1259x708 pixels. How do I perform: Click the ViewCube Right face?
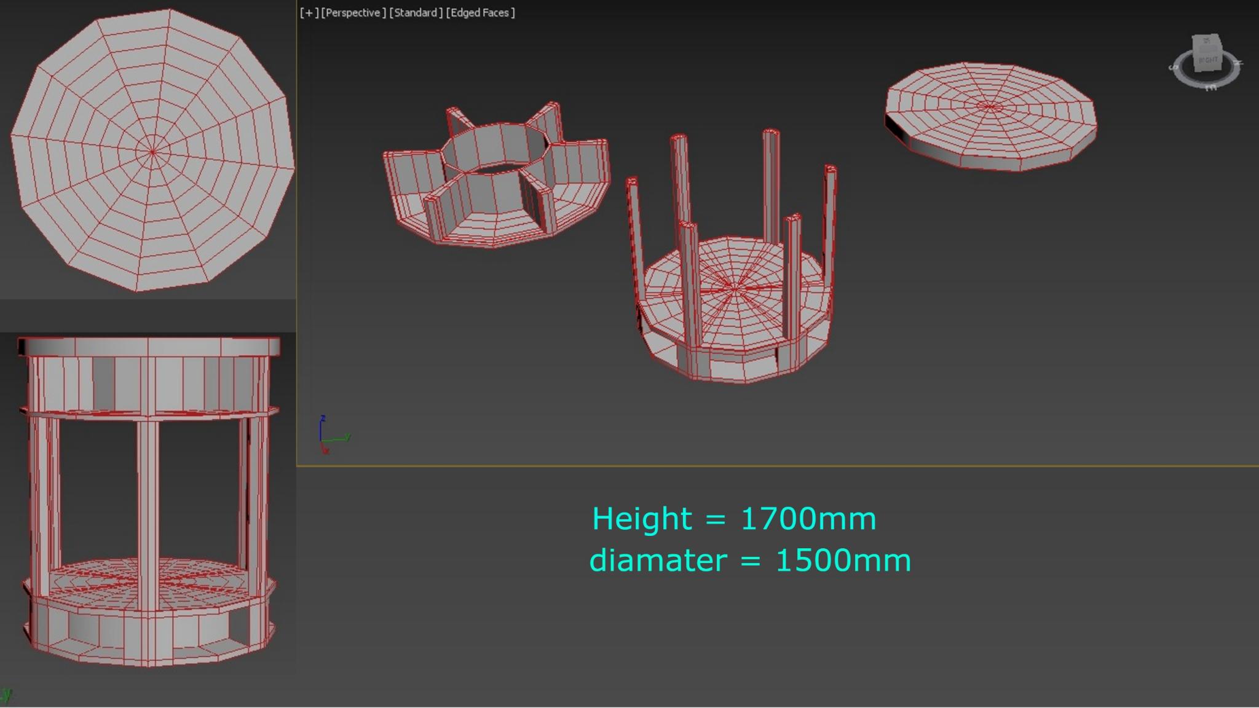point(1208,61)
